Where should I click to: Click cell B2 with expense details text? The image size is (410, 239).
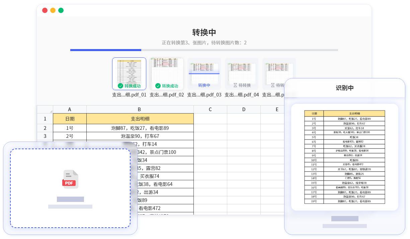coord(139,128)
